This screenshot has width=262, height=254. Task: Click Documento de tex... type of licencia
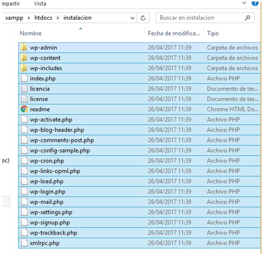(233, 88)
